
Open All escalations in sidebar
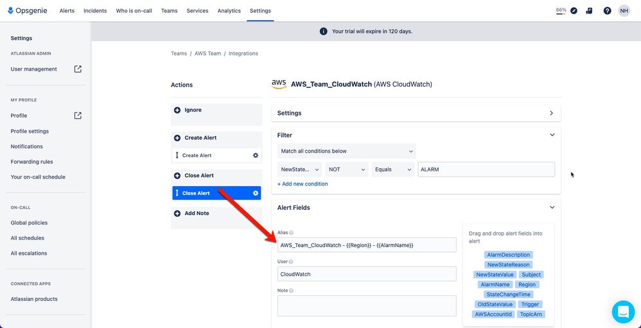click(x=29, y=254)
